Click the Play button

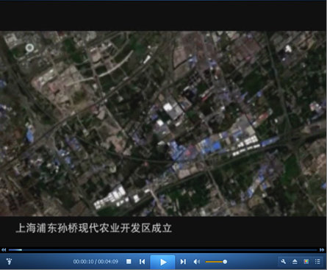(163, 262)
